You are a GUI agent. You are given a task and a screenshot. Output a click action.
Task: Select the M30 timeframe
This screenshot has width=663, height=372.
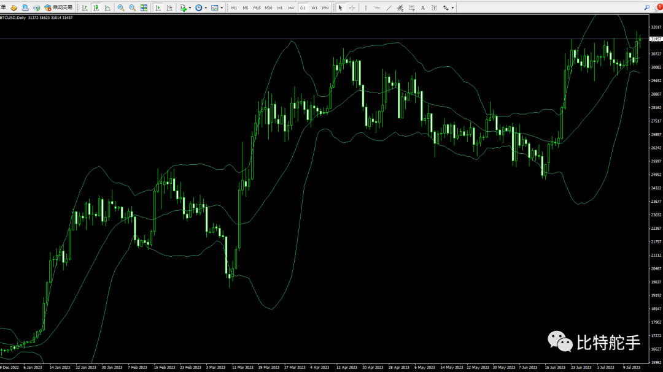tap(268, 7)
